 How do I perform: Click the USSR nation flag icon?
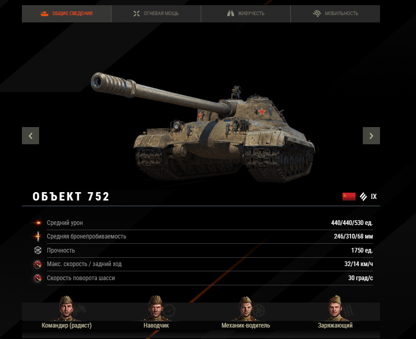click(x=349, y=196)
